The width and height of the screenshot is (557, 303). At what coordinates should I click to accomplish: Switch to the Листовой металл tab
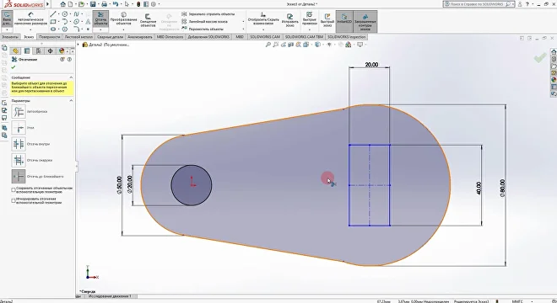(x=78, y=36)
